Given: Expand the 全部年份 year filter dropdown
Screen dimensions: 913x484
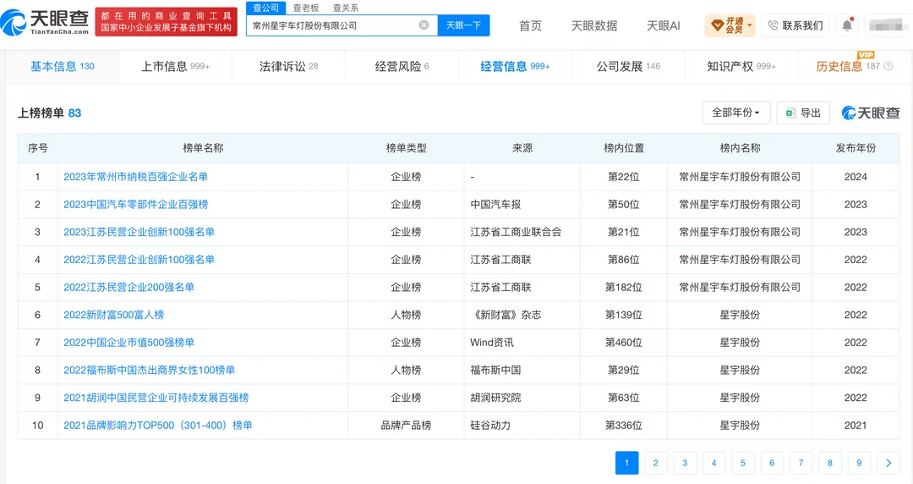Looking at the screenshot, I should tap(736, 113).
